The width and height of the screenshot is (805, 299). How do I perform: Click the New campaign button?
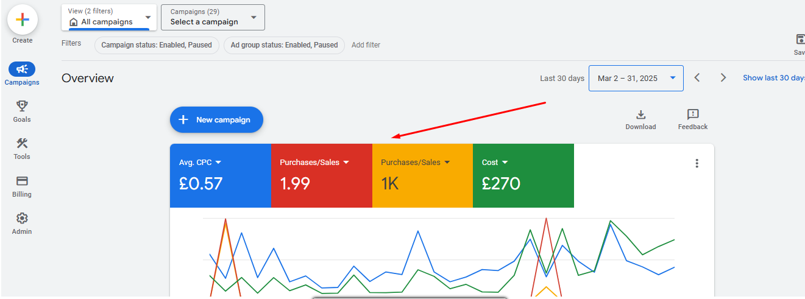pyautogui.click(x=216, y=120)
